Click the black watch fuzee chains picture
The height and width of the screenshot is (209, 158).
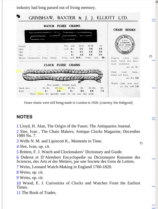(x=61, y=36)
